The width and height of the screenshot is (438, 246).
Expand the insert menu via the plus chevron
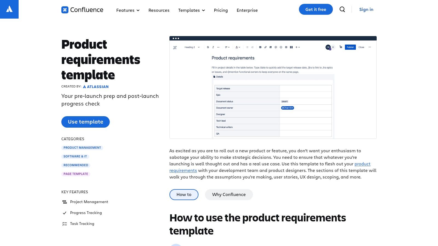tap(298, 47)
